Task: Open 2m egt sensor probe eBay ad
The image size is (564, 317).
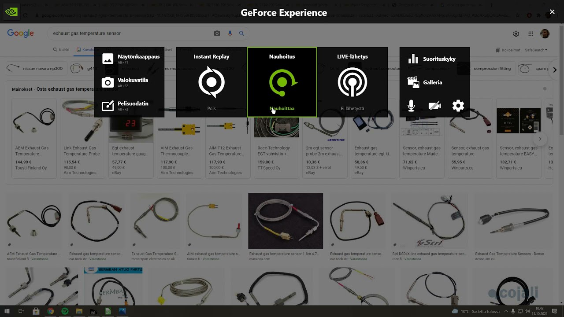Action: point(325,138)
